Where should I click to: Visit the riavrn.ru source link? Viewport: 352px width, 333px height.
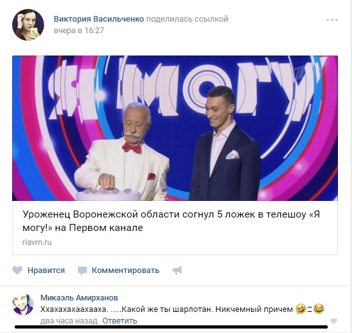click(x=37, y=242)
